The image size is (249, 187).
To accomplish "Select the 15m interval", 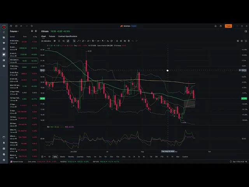I will click(x=117, y=157).
